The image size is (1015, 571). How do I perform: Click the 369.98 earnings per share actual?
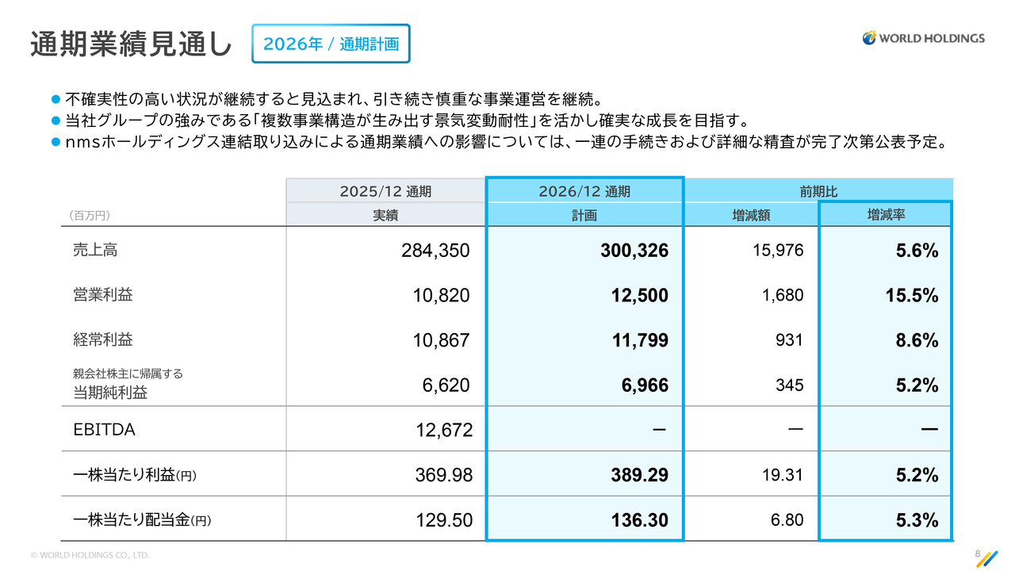coord(444,476)
